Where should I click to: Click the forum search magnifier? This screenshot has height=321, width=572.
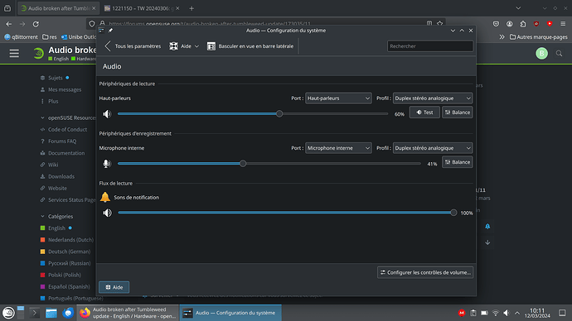[559, 54]
